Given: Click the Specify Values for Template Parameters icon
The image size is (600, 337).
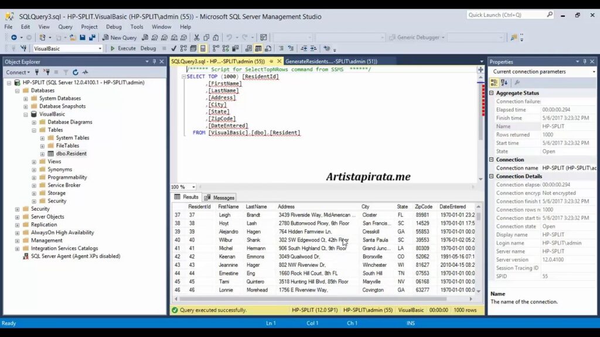Looking at the screenshot, I should (326, 49).
